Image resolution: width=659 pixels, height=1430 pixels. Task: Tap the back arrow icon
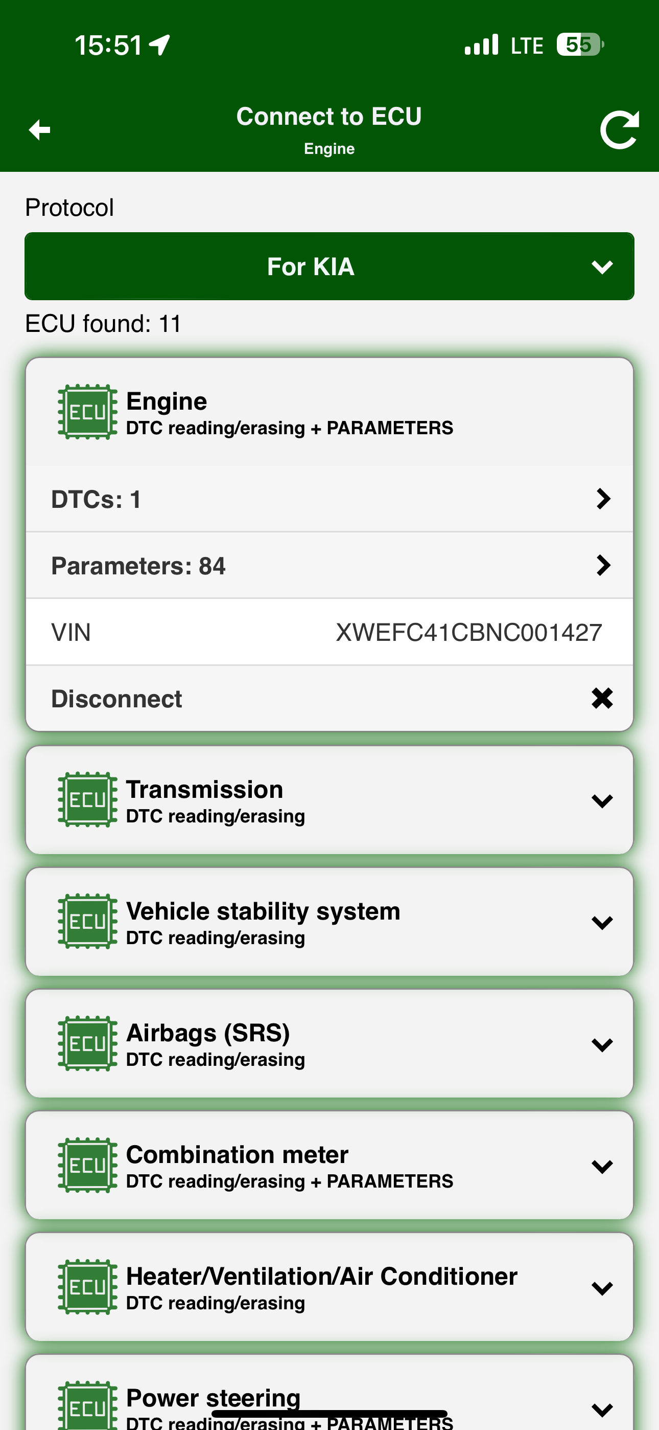[39, 130]
